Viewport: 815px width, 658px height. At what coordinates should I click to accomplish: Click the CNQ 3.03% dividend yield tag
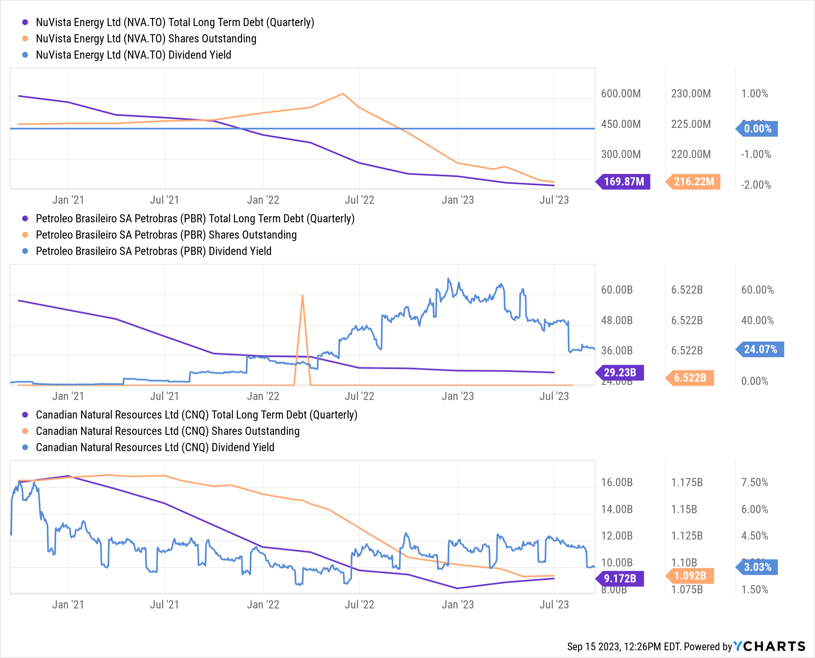tap(758, 567)
